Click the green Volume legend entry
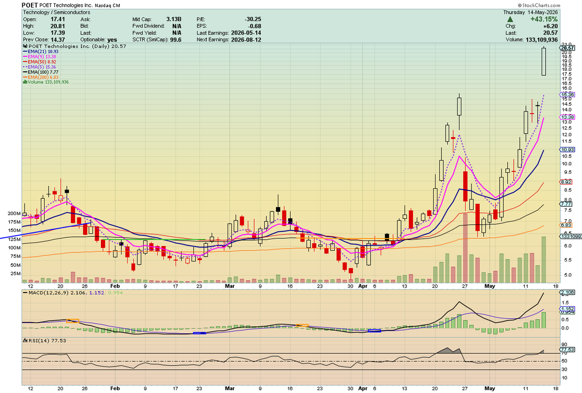The height and width of the screenshot is (393, 582). [x=46, y=82]
